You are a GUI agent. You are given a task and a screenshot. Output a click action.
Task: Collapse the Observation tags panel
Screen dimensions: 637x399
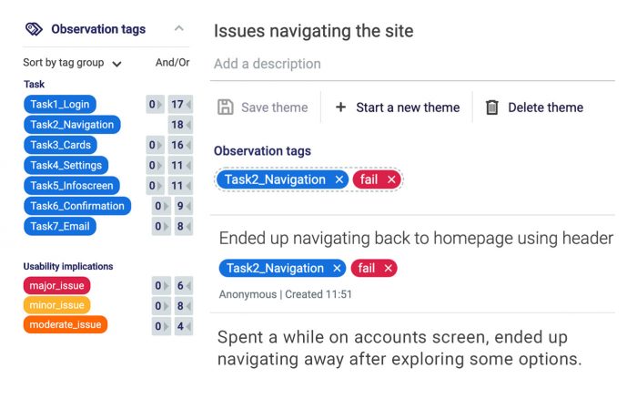click(178, 29)
